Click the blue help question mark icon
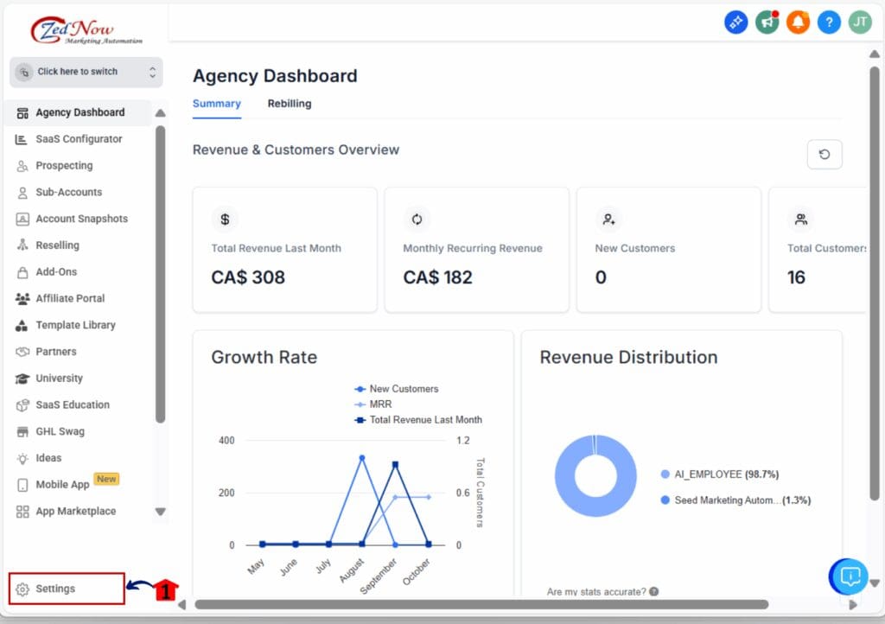Viewport: 885px width, 624px height. (829, 22)
